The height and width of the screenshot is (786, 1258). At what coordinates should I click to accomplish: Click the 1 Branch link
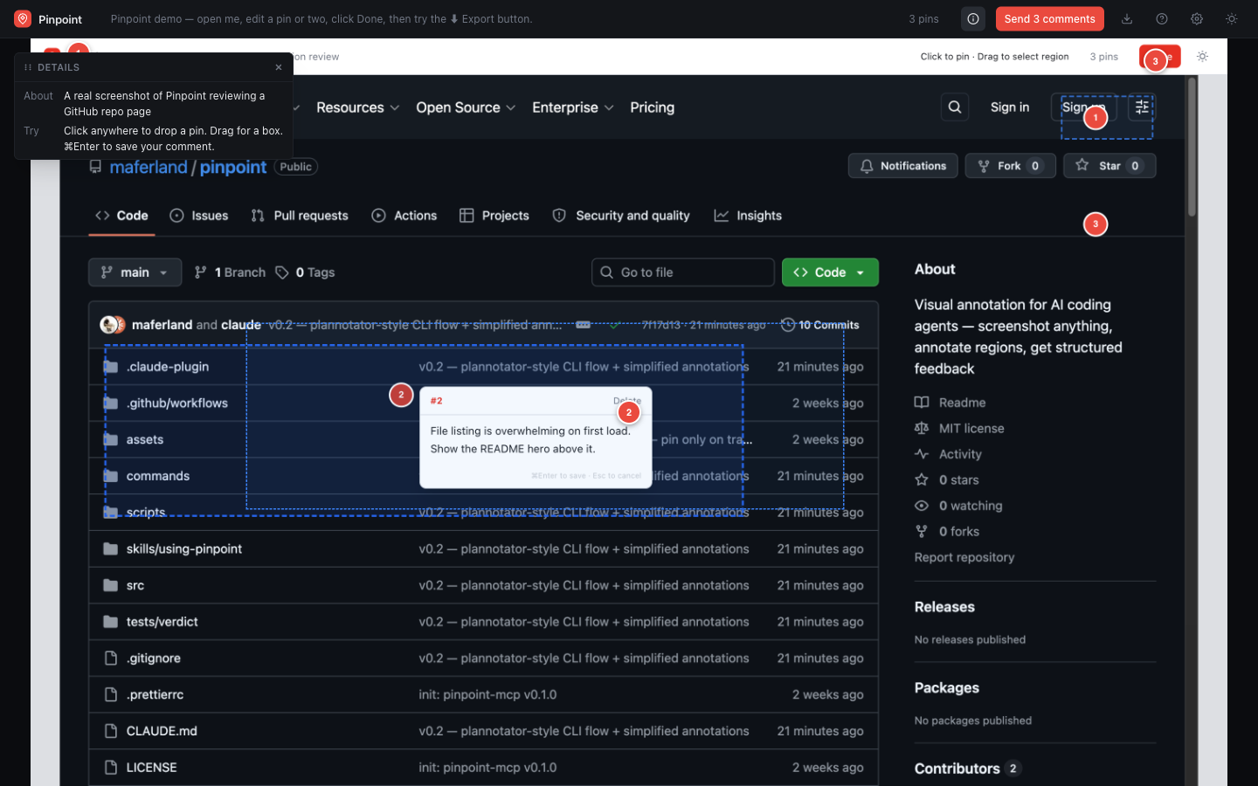pyautogui.click(x=231, y=272)
